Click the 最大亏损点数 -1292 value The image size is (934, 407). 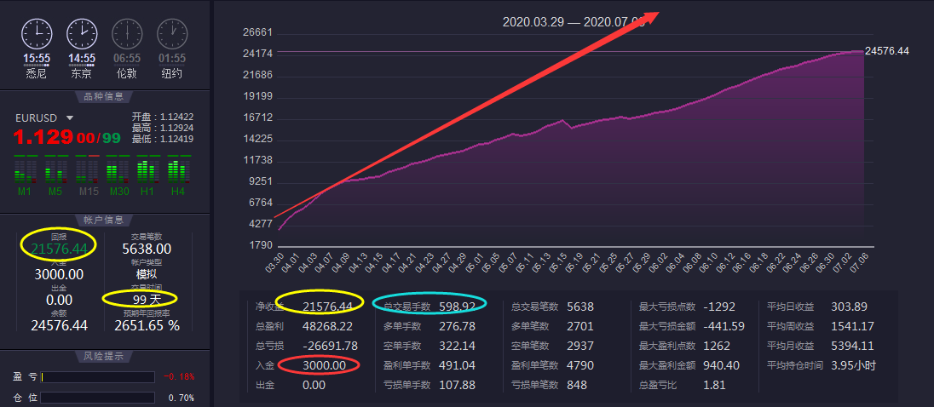pyautogui.click(x=719, y=307)
